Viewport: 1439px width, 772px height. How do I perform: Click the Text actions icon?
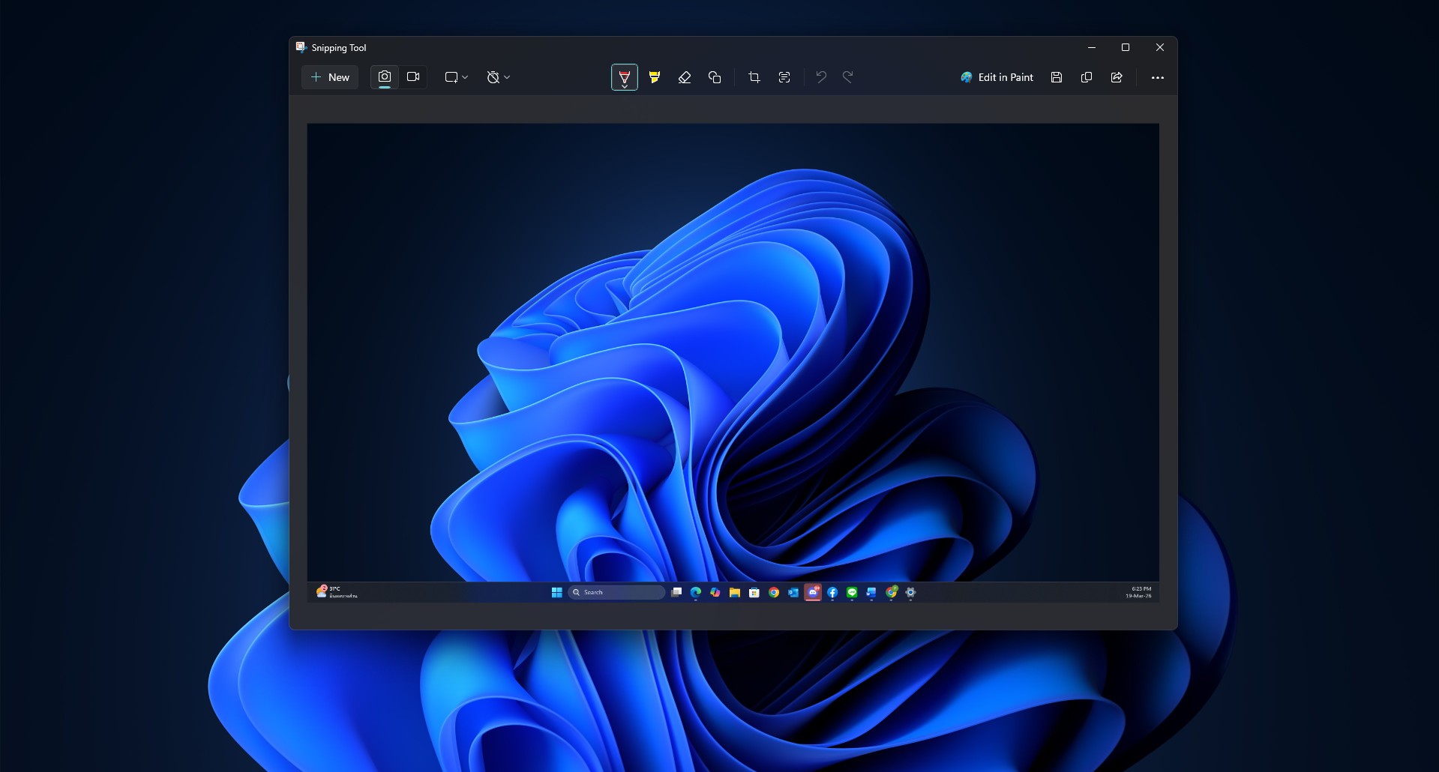[x=784, y=77]
